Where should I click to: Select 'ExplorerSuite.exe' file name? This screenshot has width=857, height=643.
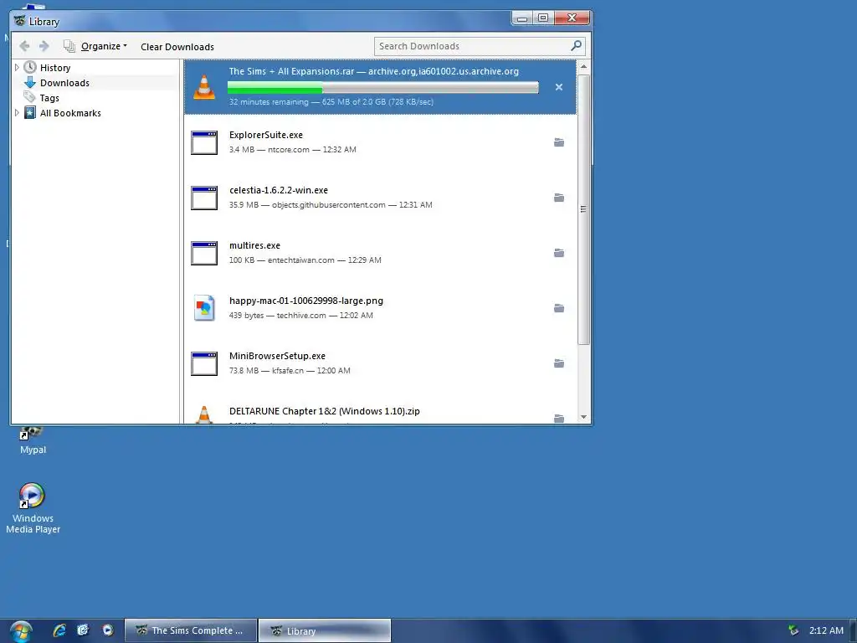[265, 135]
